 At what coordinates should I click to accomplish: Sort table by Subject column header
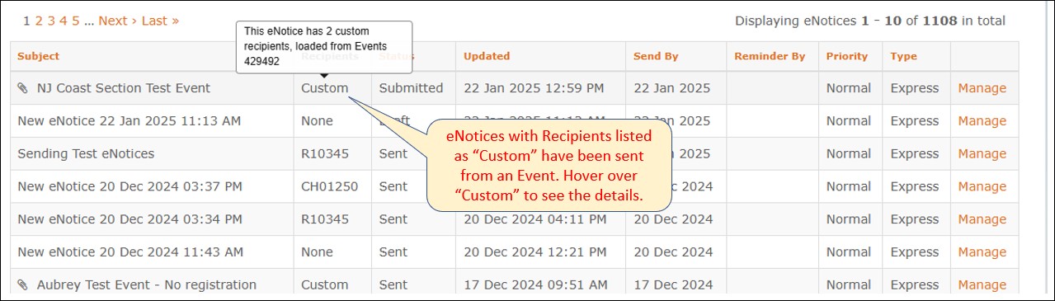point(38,56)
